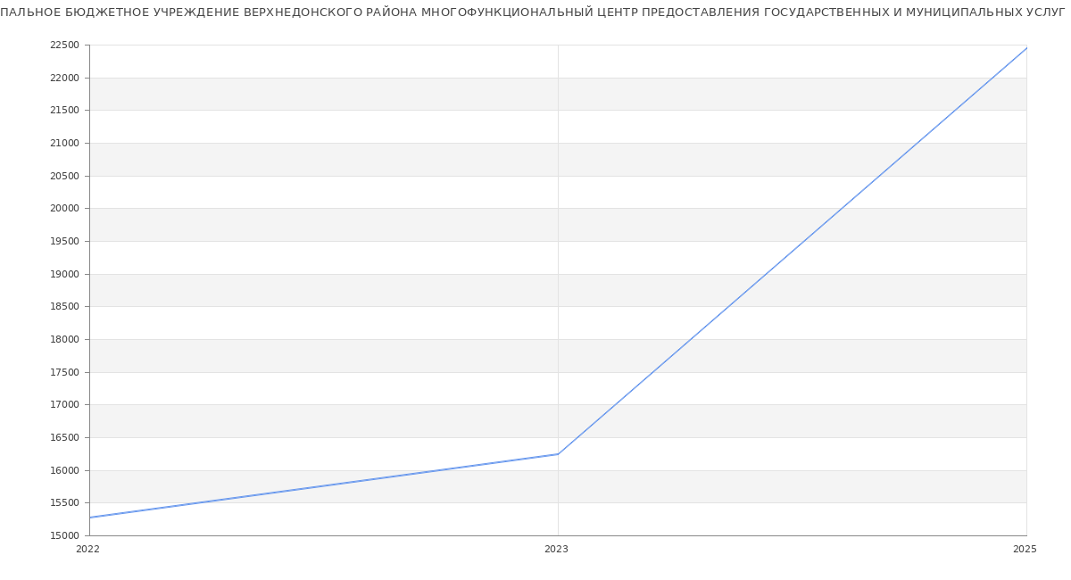Click the 2023 x-axis label
This screenshot has width=1071, height=580.
pyautogui.click(x=556, y=549)
